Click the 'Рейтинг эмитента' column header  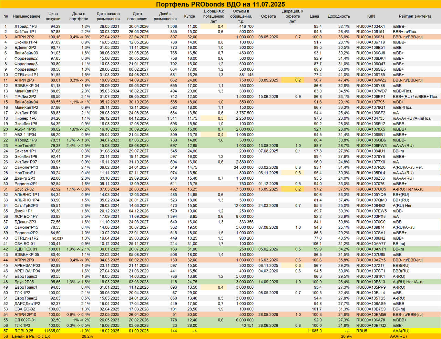[415, 16]
